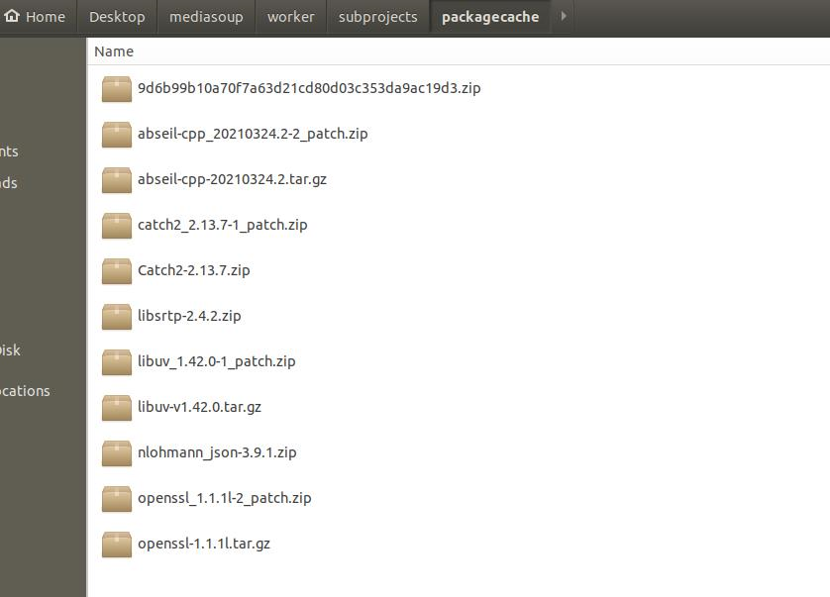Select archive icon of Catch2-2.13.7.zip
This screenshot has height=597, width=830.
point(117,271)
